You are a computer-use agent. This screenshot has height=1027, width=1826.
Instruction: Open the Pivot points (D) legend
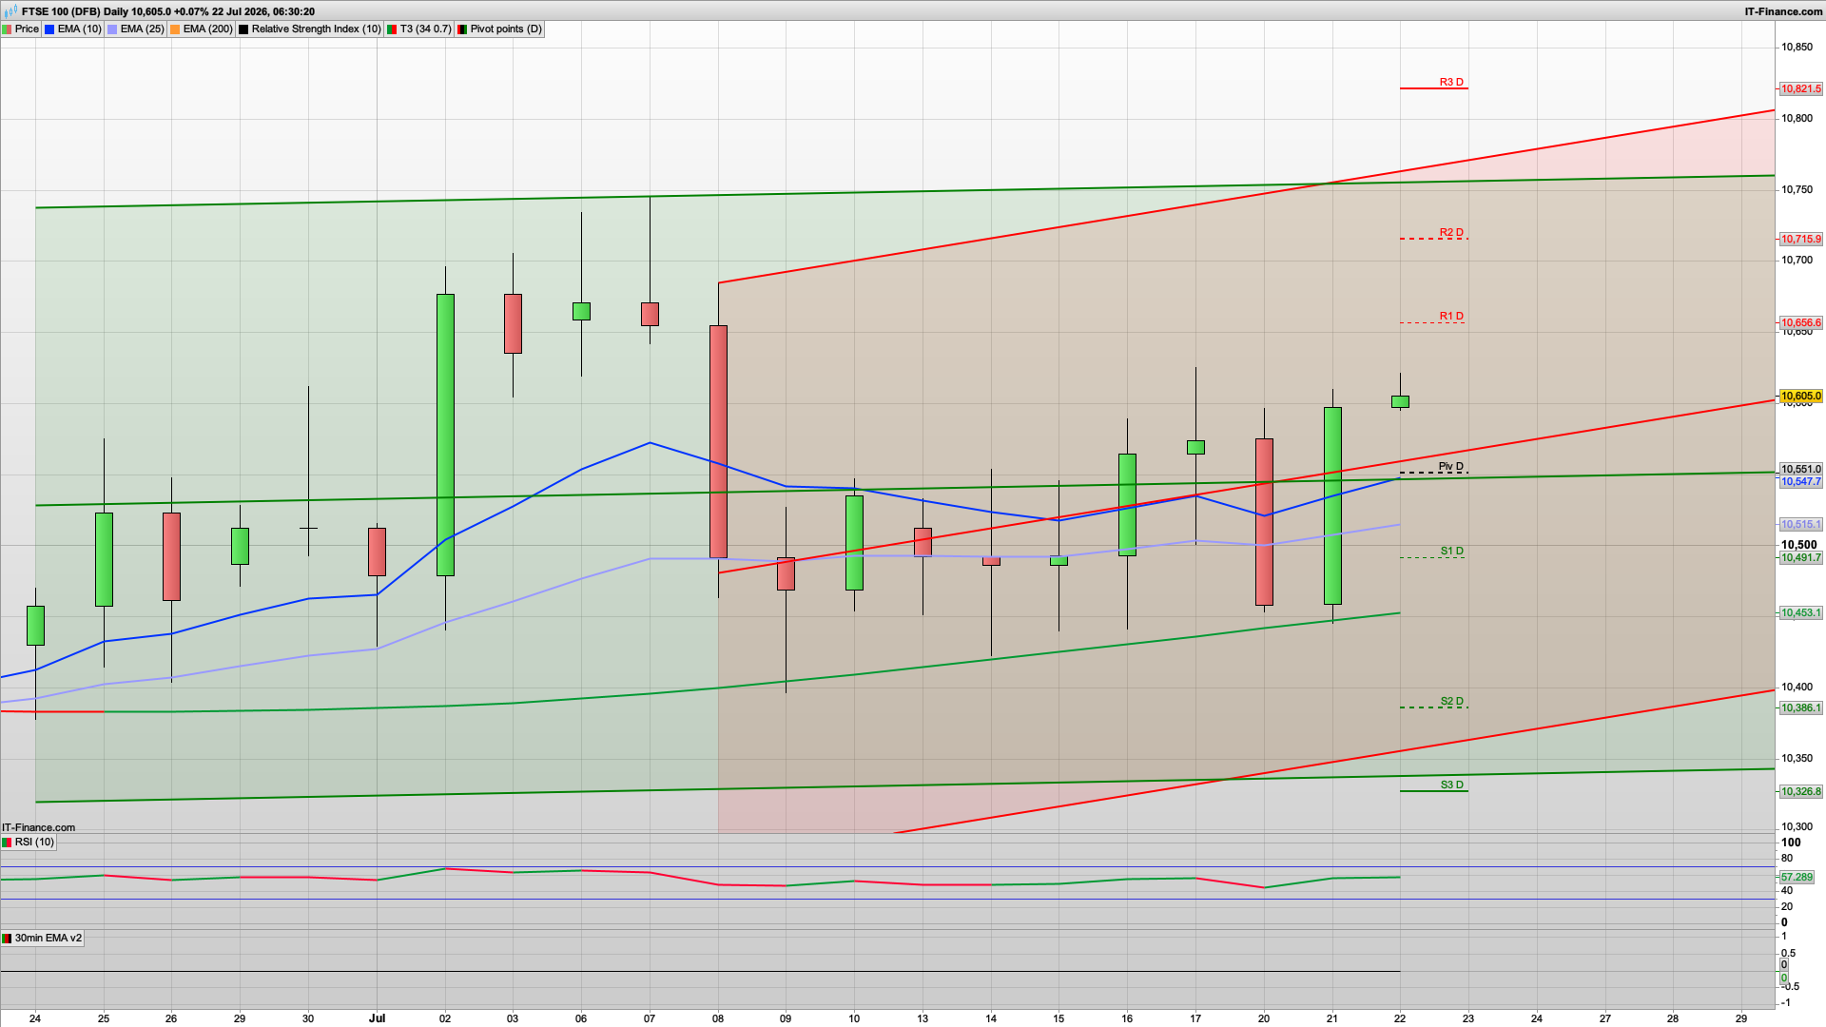coord(500,29)
